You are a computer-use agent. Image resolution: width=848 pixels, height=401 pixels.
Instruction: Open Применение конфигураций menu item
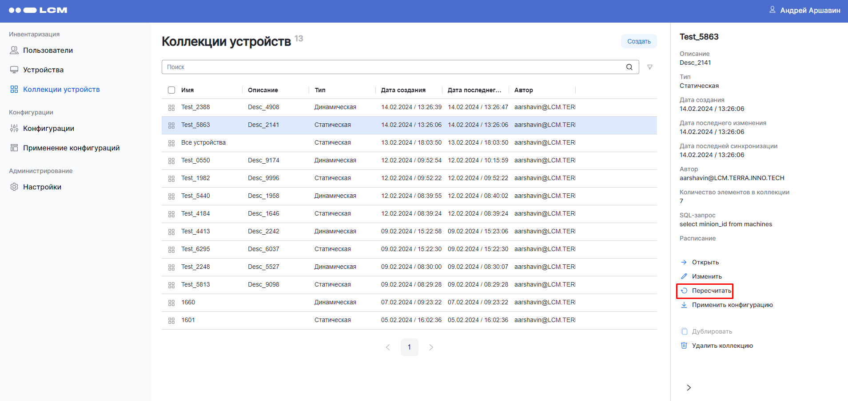pyautogui.click(x=71, y=148)
